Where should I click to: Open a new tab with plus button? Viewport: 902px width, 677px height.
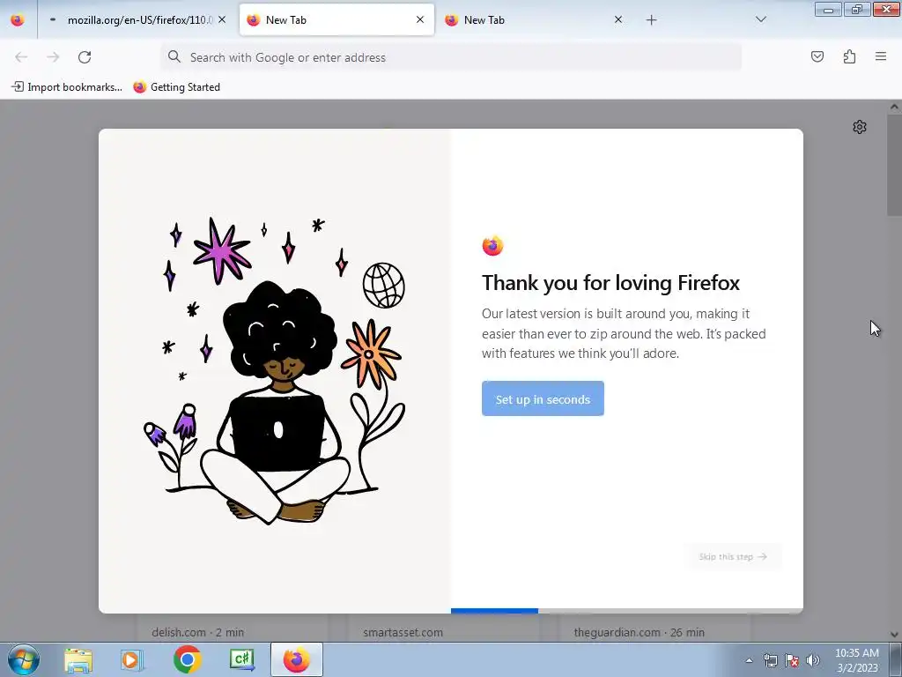[651, 20]
